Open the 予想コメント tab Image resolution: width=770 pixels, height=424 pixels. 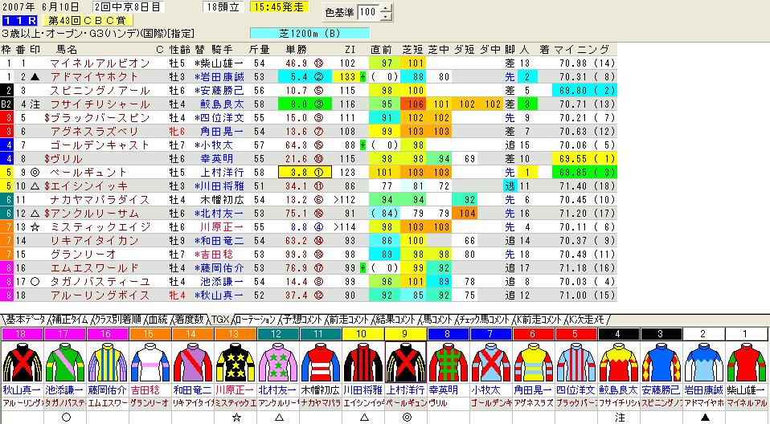[x=302, y=320]
